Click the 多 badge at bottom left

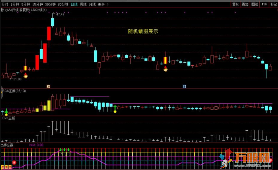(14, 162)
